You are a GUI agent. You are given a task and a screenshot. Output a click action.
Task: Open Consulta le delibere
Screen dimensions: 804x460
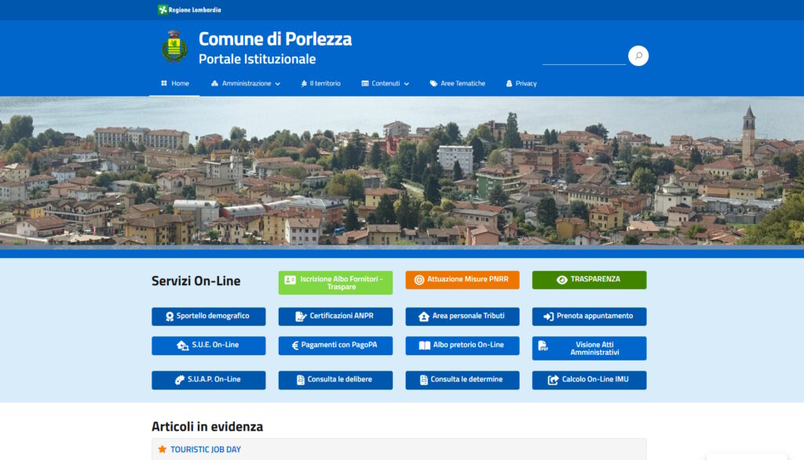tap(335, 380)
